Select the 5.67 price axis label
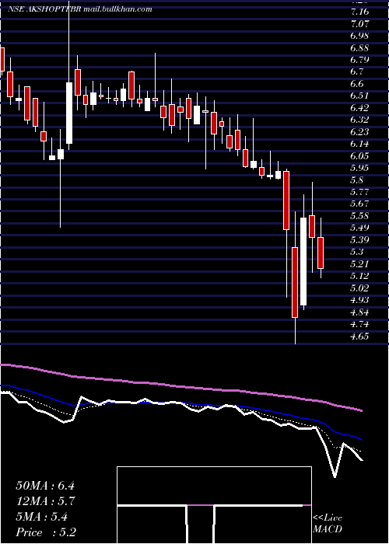389x544 pixels. (x=360, y=204)
